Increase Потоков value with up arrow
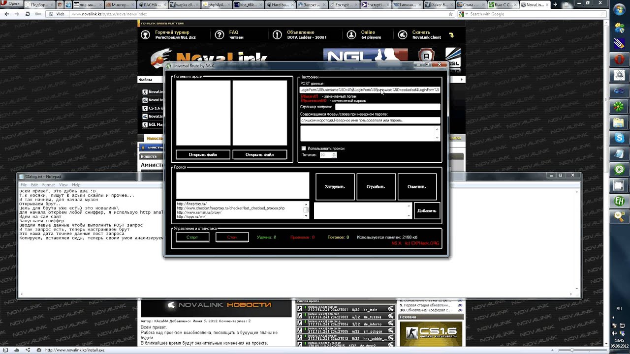Screen dimensions: 630x354 point(334,153)
